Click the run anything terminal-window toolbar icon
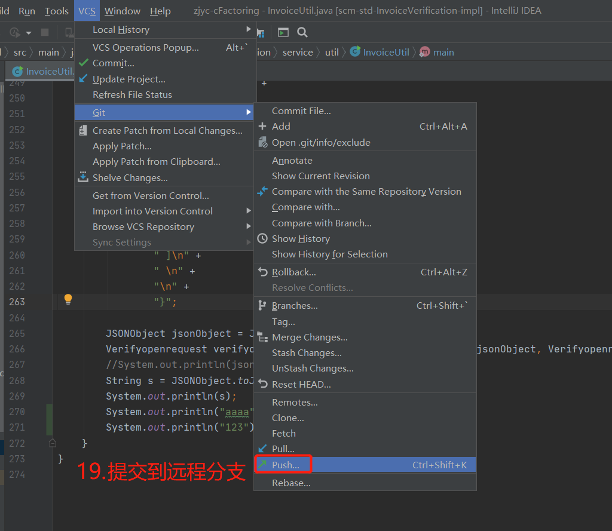The height and width of the screenshot is (531, 612). [283, 32]
